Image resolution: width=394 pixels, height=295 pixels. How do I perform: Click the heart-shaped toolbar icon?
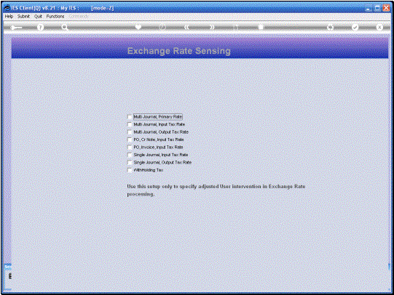coord(138,27)
